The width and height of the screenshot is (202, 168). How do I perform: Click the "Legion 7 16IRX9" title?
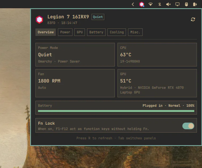pyautogui.click(x=68, y=17)
